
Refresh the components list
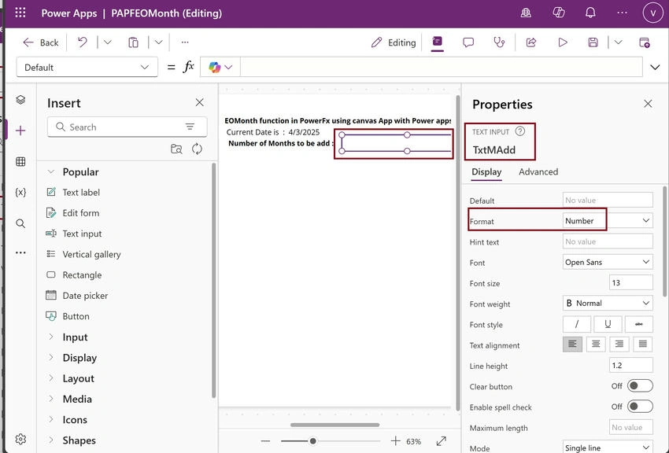pos(197,149)
